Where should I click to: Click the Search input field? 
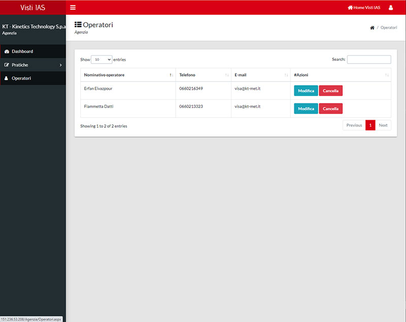click(369, 59)
